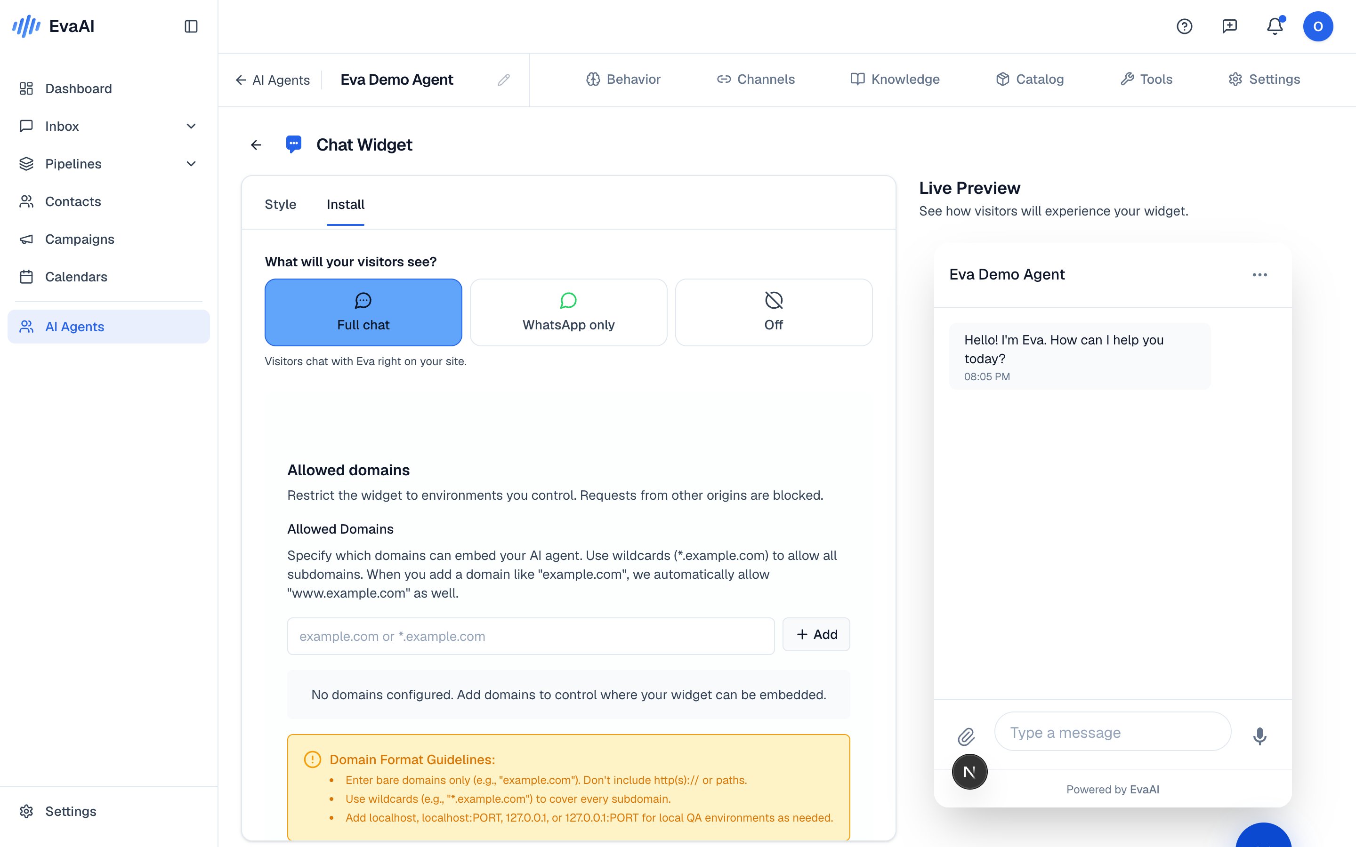Click the Domain Format Guidelines warning icon
Image resolution: width=1356 pixels, height=847 pixels.
pos(312,759)
